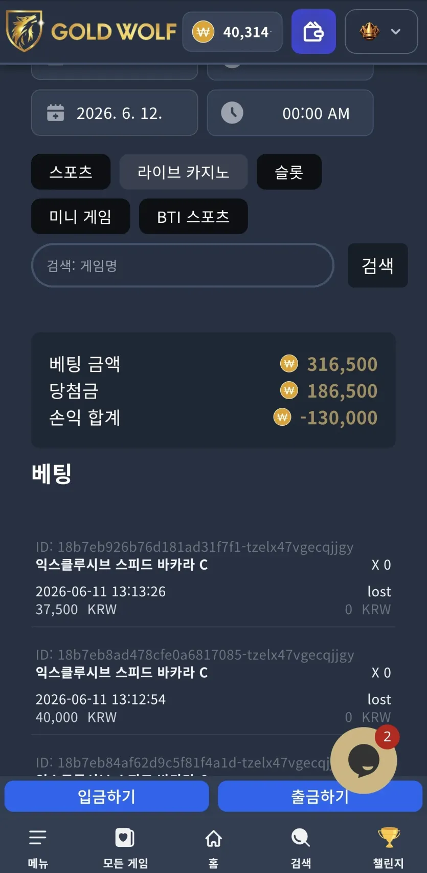
Task: Open the 00:00 AM time picker
Action: point(290,113)
